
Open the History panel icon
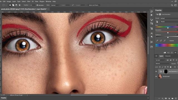click(152, 11)
